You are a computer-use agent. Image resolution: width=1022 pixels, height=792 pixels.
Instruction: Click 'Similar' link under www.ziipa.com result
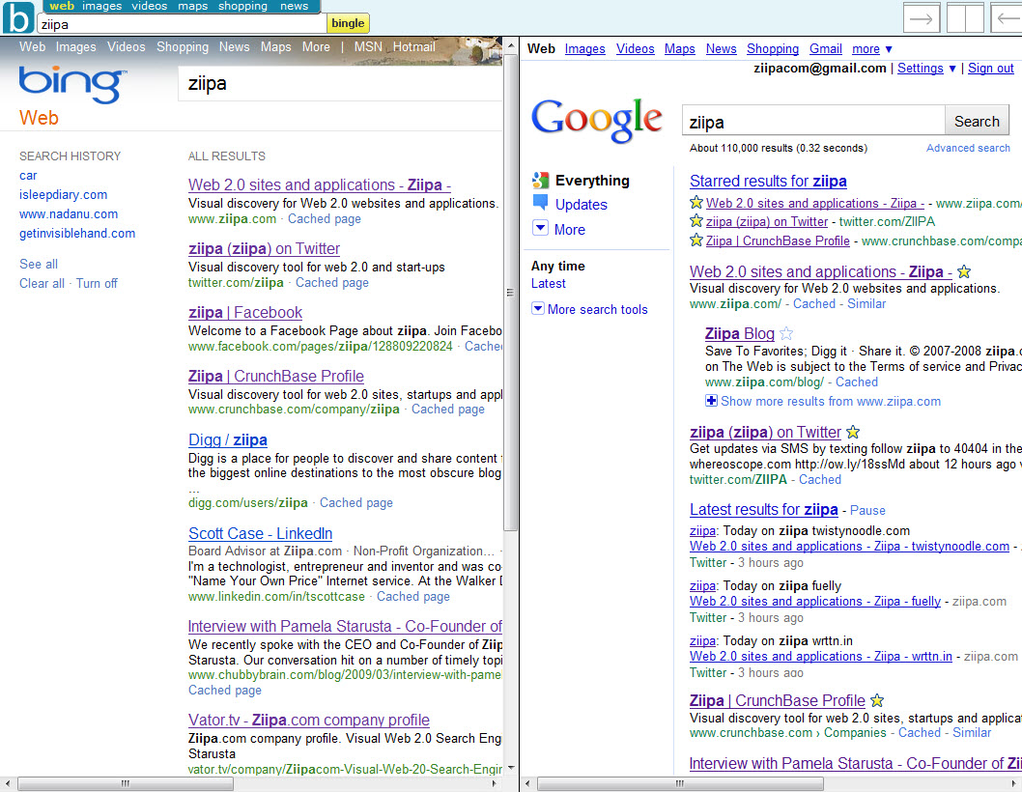coord(866,304)
